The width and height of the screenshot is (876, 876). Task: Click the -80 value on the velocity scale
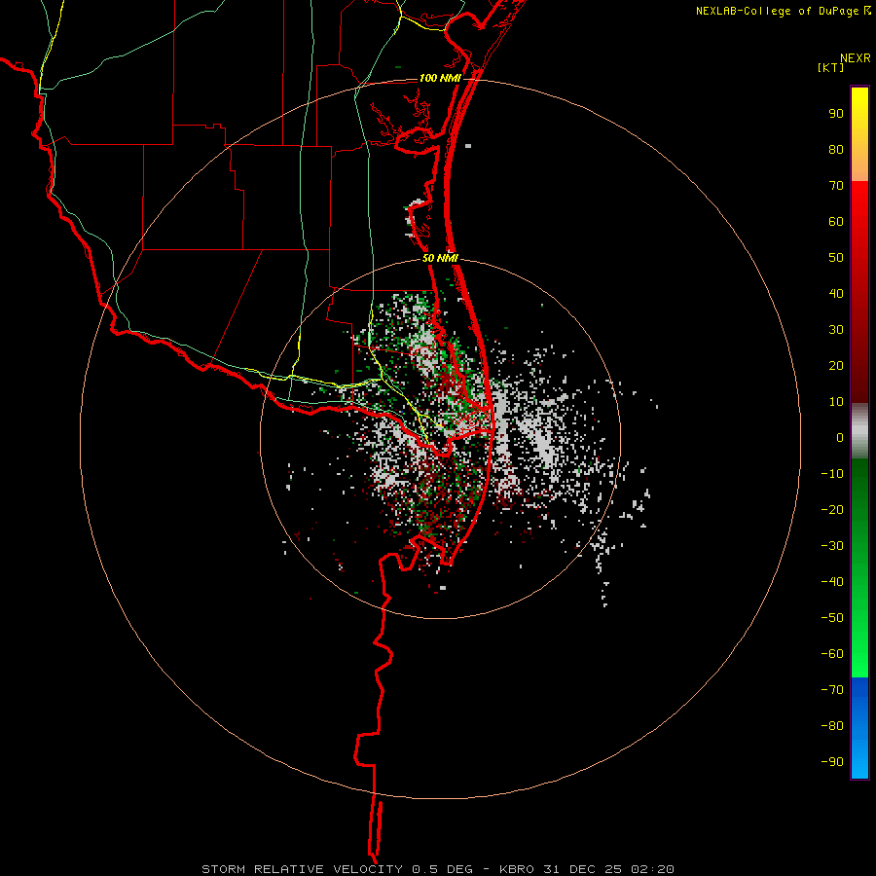click(x=832, y=726)
